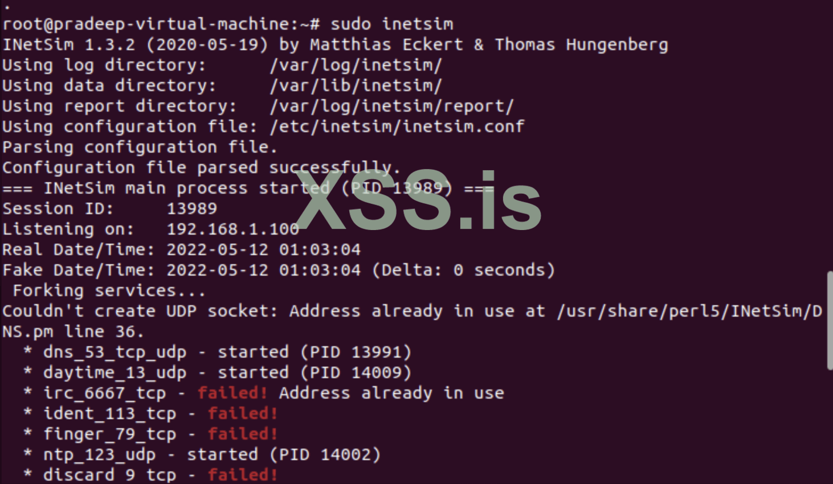This screenshot has height=484, width=833.
Task: Click the listening IP address 192.168.1.100
Action: 232,229
